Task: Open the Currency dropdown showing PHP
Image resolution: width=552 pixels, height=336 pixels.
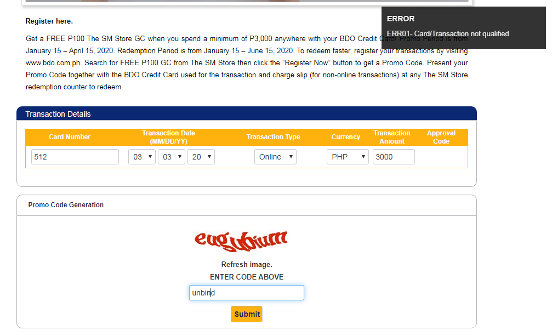Action: [348, 157]
